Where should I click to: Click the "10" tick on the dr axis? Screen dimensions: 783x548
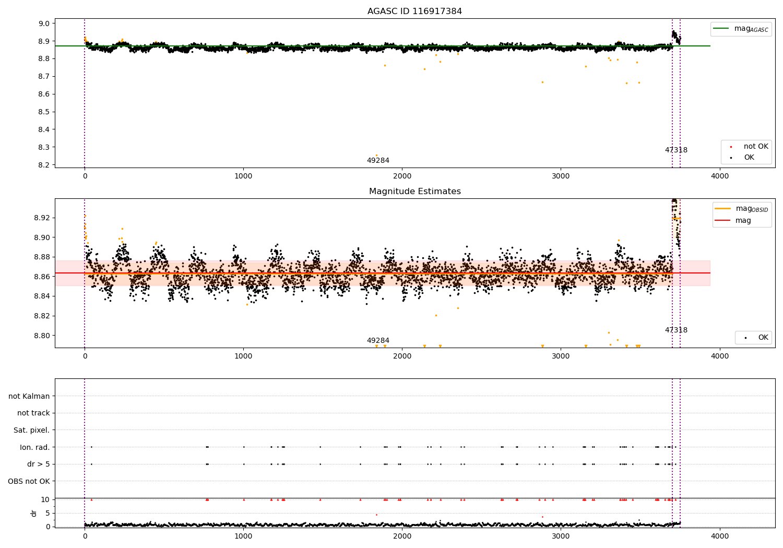tap(45, 499)
